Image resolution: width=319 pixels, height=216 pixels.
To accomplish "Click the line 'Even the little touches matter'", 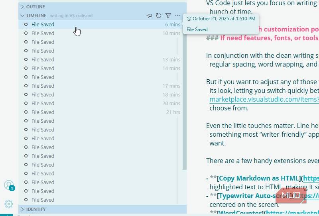I will (x=262, y=126).
